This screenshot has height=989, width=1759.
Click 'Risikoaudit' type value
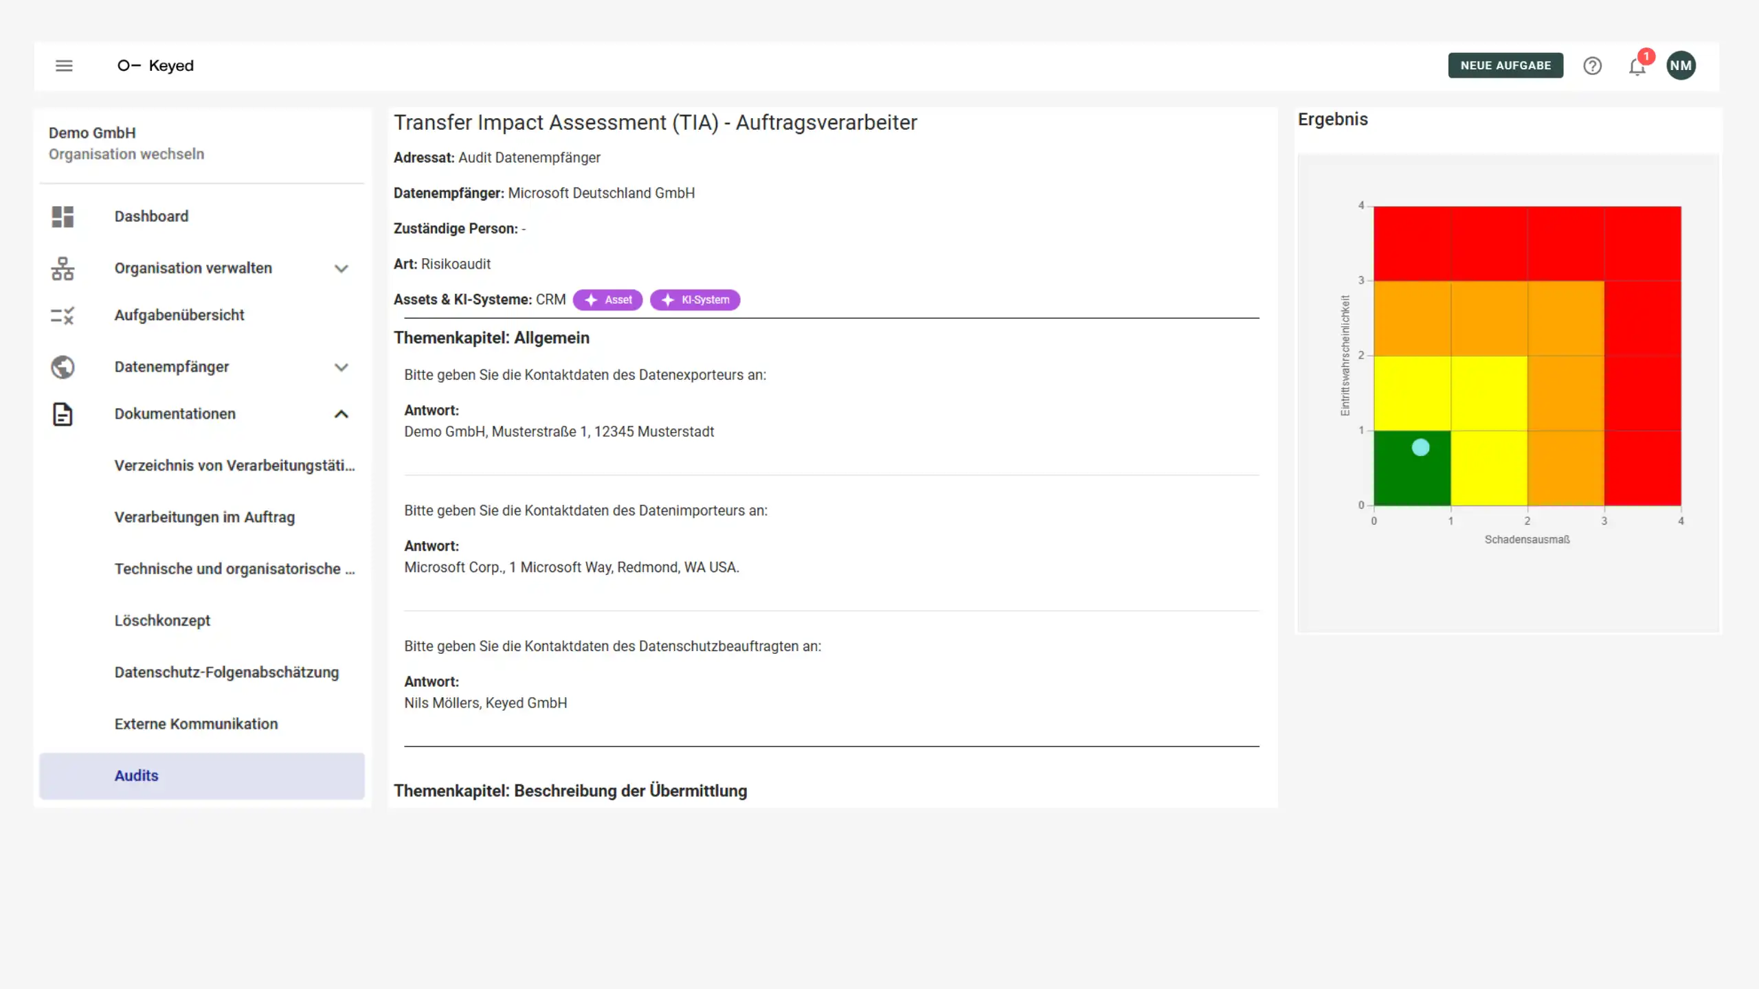pyautogui.click(x=456, y=264)
